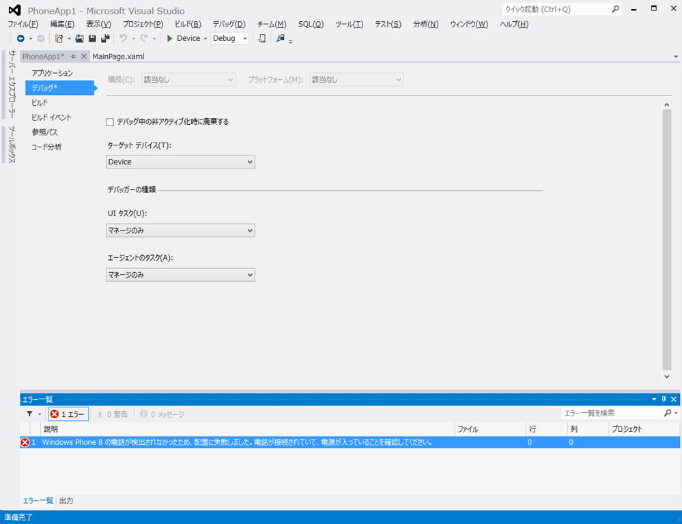Pin the PhoneApp1 tab
Viewport: 682px width, 524px height.
point(73,57)
